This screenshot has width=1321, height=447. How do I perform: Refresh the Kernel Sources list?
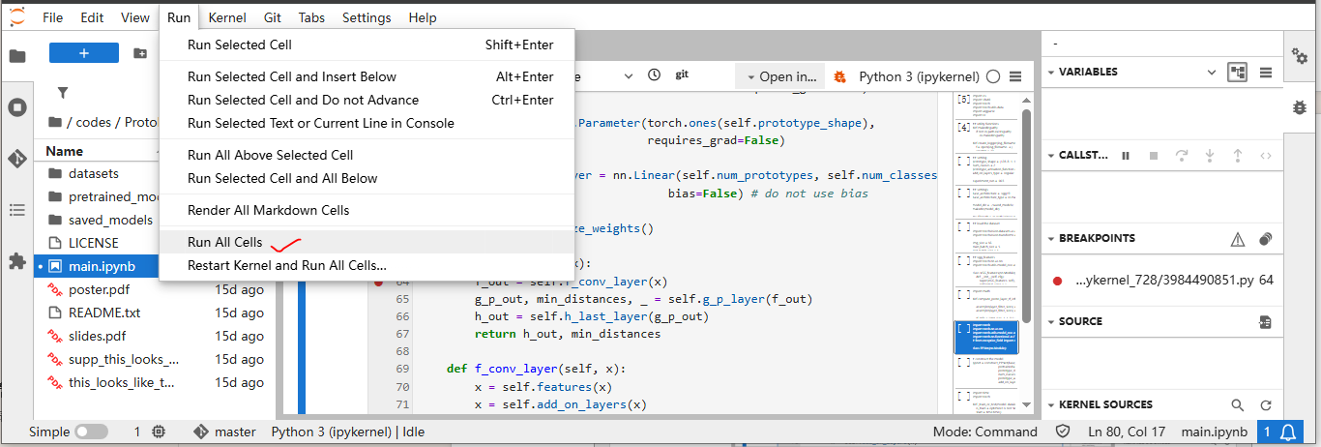[1265, 405]
